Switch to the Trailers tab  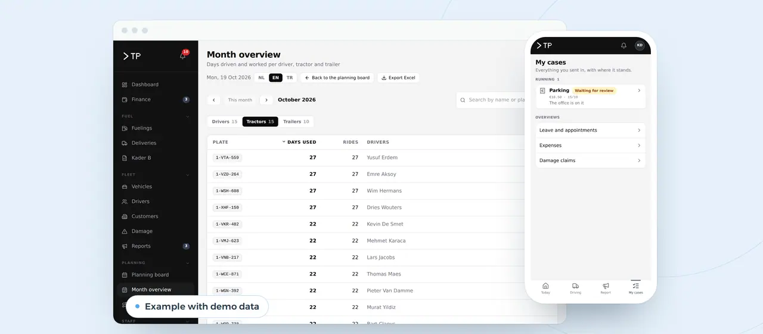(x=296, y=122)
